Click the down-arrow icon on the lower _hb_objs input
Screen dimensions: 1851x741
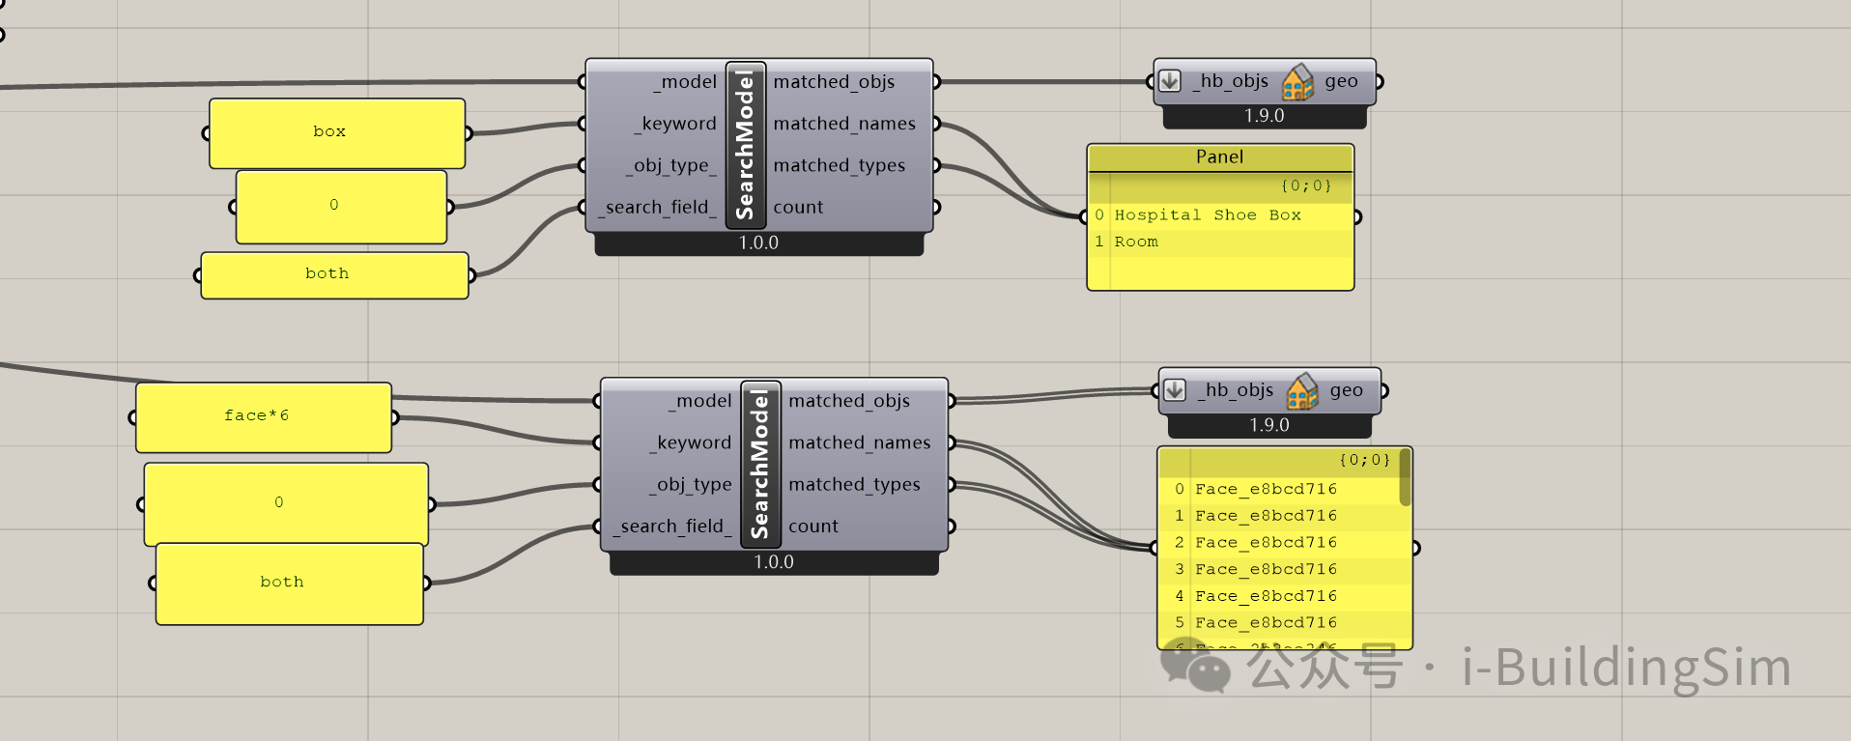tap(1175, 390)
